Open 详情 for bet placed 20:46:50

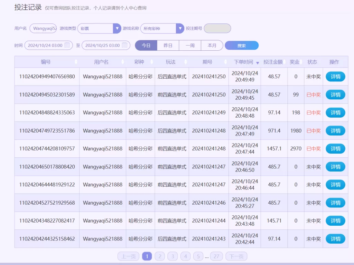(335, 167)
